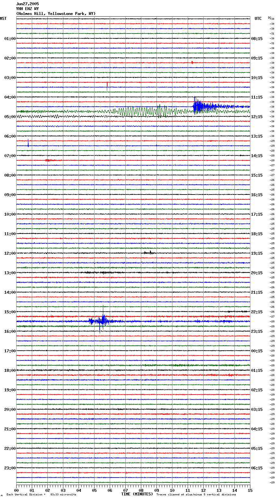The width and height of the screenshot is (276, 499).
Task: Click the TIME (MINUTES) axis title
Action: tap(137, 494)
